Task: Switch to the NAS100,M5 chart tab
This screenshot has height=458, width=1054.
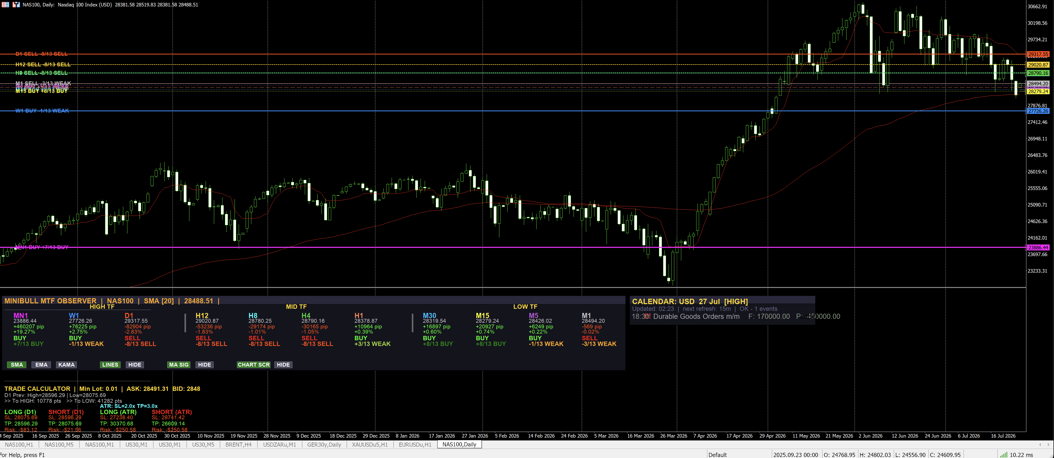Action: 59,445
